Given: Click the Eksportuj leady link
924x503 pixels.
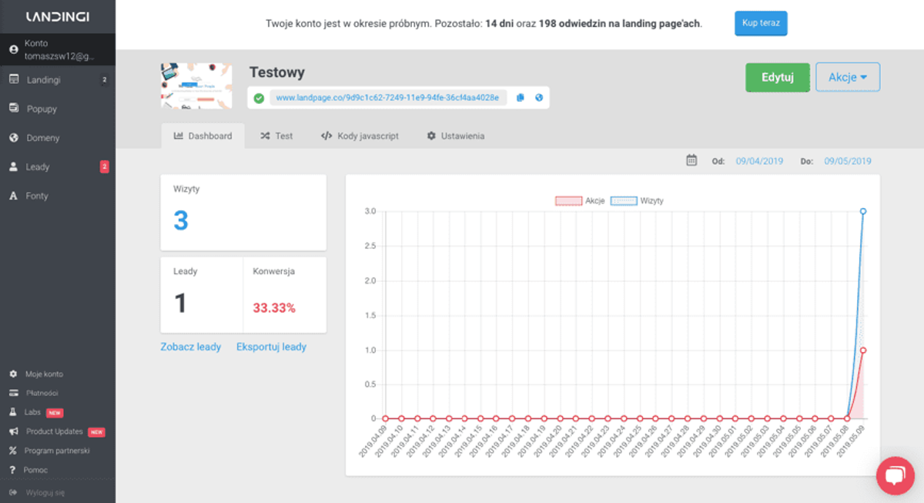Looking at the screenshot, I should pyautogui.click(x=272, y=347).
